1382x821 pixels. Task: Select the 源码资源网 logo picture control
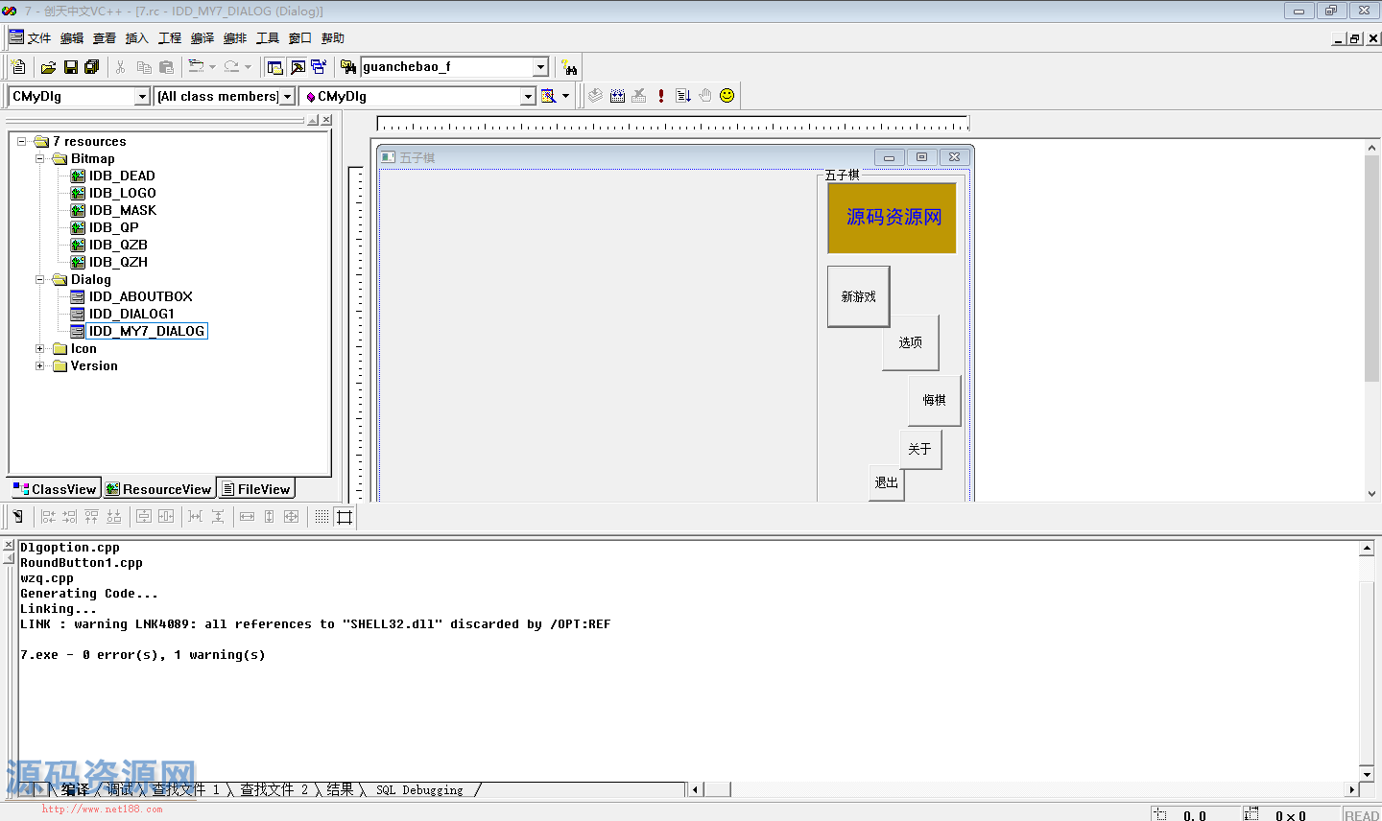click(x=893, y=218)
